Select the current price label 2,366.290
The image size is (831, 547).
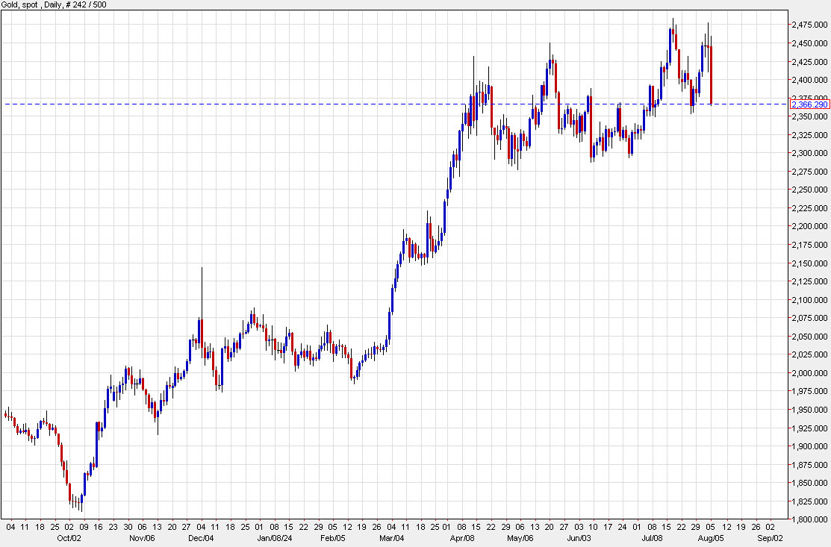809,104
